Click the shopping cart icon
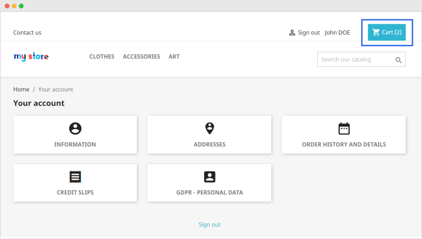The width and height of the screenshot is (422, 239). point(376,32)
